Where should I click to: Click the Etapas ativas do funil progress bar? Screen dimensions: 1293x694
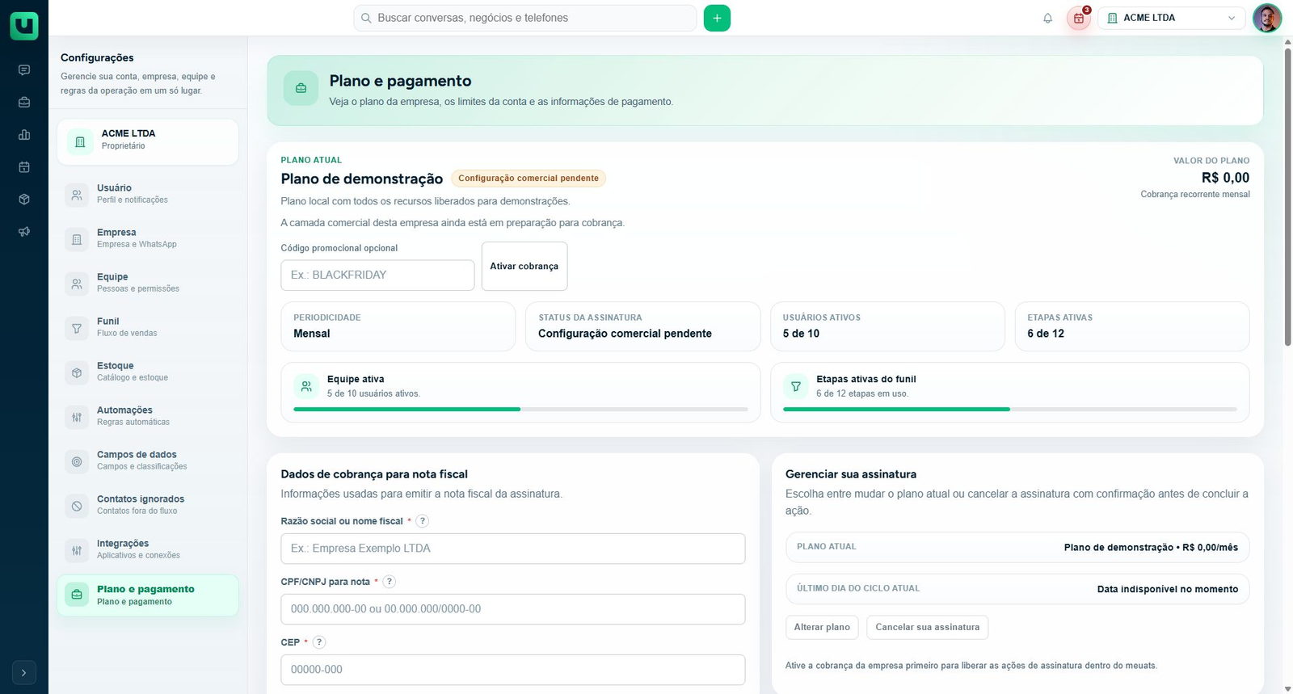point(1010,410)
